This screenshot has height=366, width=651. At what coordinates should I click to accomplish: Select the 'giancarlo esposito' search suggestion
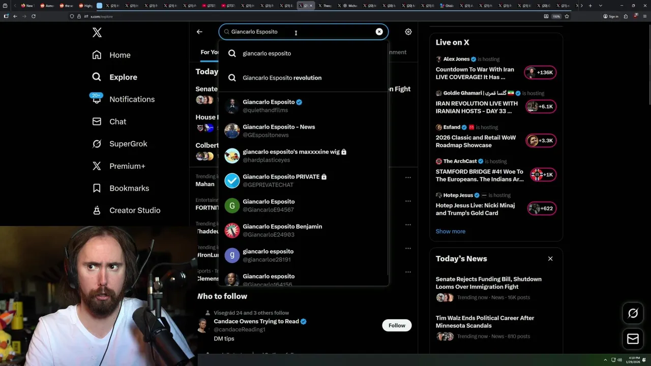click(304, 53)
